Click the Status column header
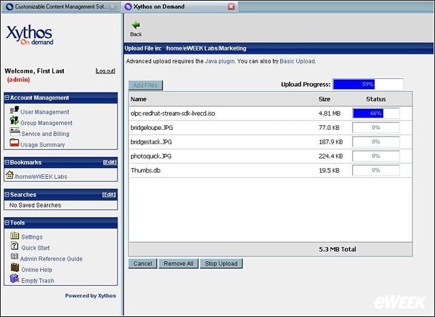 (376, 99)
